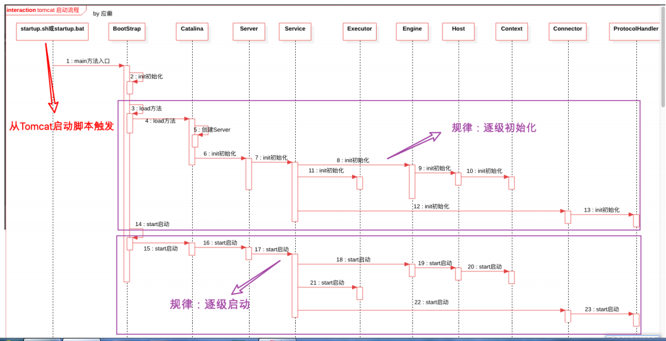Select the startup.sh或startup.bat lifeline box
This screenshot has width=666, height=341.
pyautogui.click(x=52, y=32)
